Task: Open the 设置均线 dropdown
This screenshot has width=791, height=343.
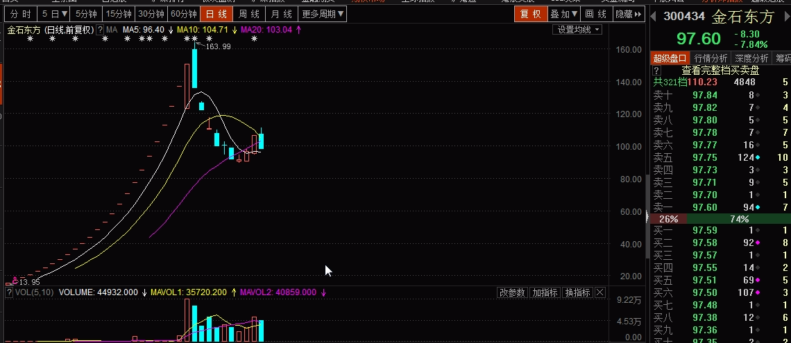Action: click(x=577, y=30)
